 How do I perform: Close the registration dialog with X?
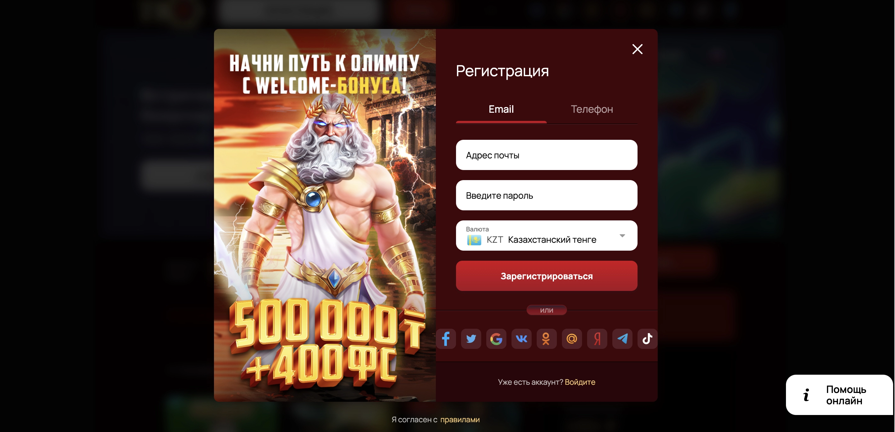[x=637, y=49]
